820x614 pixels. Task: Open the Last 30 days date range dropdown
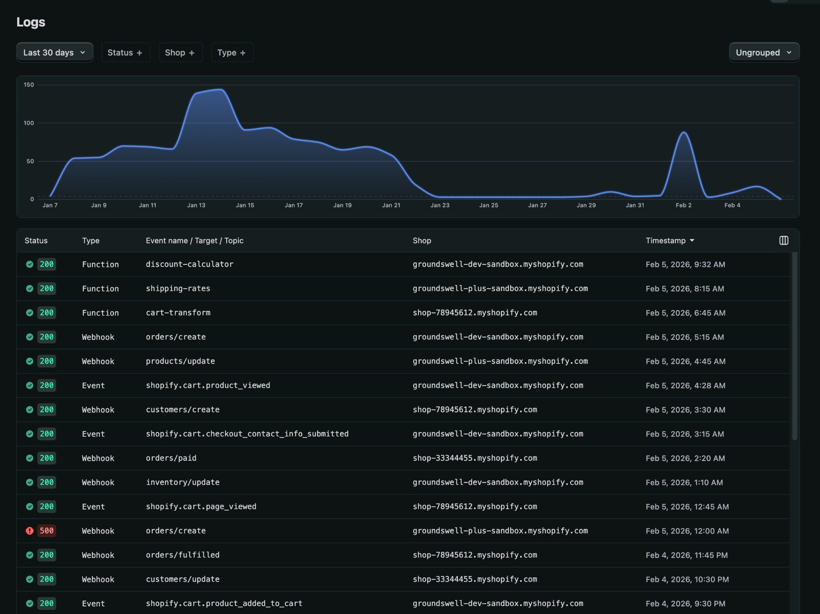pyautogui.click(x=54, y=52)
